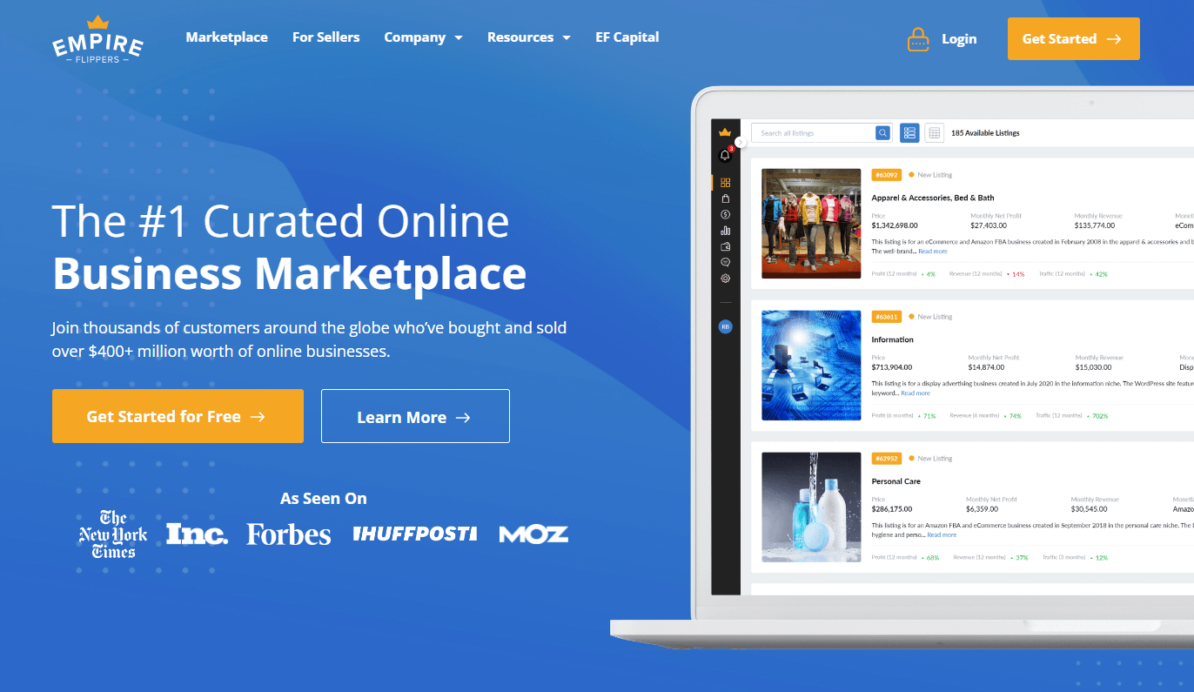Click the price $286,175.00
Viewport: 1194px width, 692px height.
(x=892, y=508)
